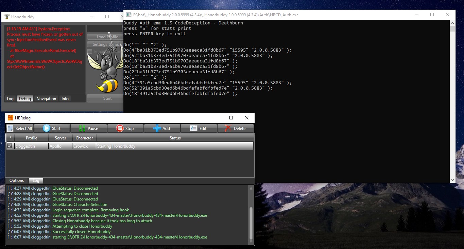Click the Pause button in HBRelog toolbar

pyautogui.click(x=89, y=128)
